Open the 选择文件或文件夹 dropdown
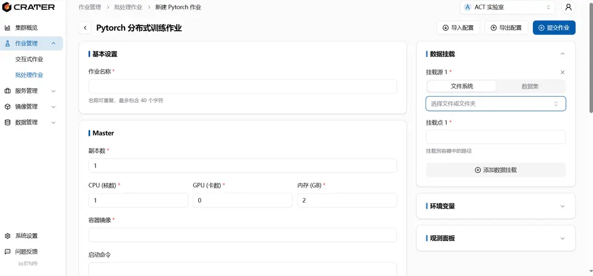The width and height of the screenshot is (593, 276). 495,104
